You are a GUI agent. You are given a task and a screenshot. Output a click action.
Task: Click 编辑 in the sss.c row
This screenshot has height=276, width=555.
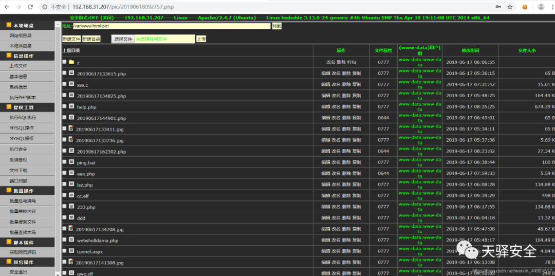[326, 85]
